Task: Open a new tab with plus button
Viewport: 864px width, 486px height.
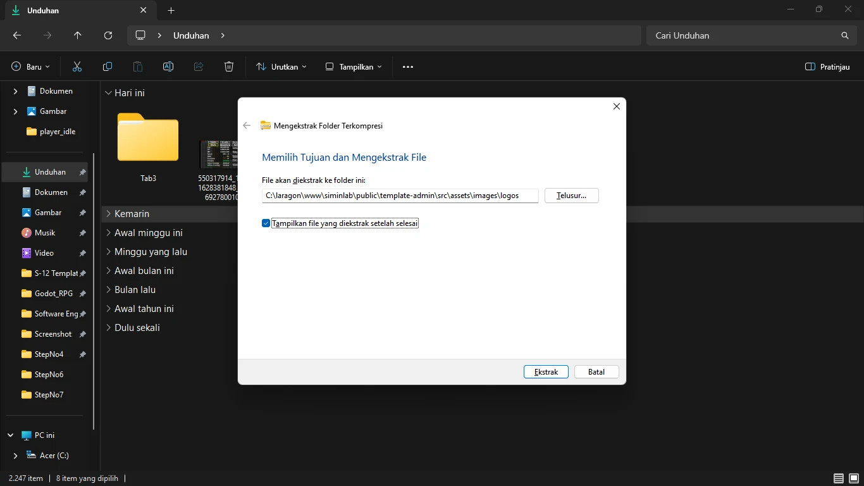Action: [x=171, y=10]
